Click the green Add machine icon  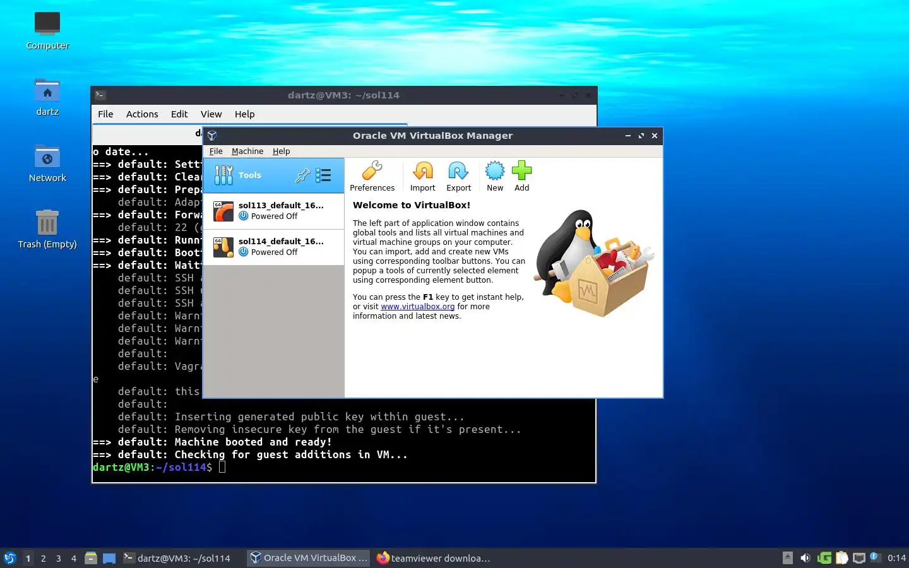[521, 176]
